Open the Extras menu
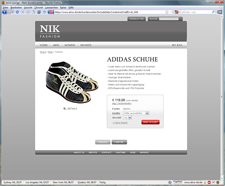 (x=63, y=7)
